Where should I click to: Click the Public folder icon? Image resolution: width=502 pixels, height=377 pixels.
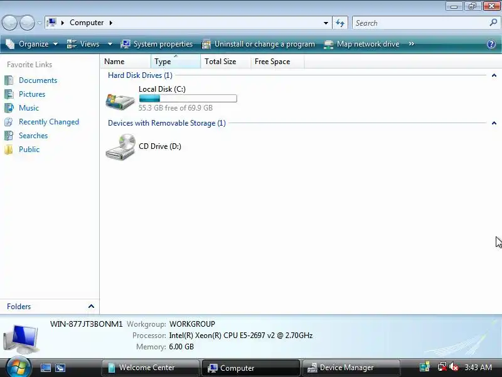pyautogui.click(x=9, y=150)
